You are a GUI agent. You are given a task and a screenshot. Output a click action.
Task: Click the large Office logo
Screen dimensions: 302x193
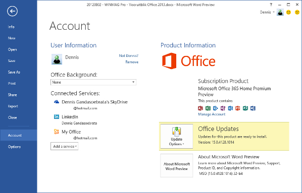(x=188, y=61)
